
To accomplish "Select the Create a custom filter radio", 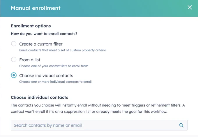I will (x=14, y=44).
